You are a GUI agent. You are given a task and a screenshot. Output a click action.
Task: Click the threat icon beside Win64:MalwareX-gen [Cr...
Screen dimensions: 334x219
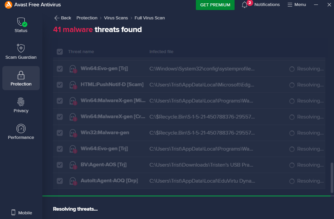point(73,117)
